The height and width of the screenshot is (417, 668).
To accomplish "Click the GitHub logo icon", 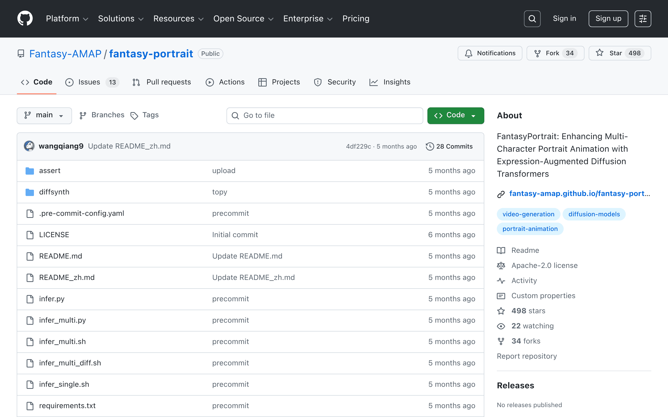I will 25,19.
